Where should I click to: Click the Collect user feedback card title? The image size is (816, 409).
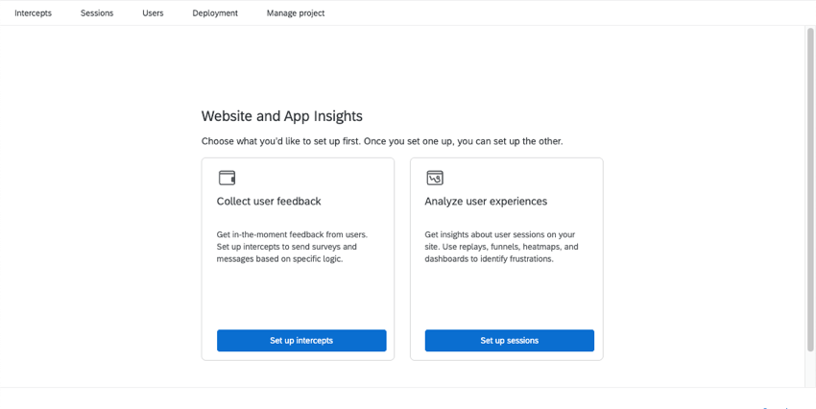(x=269, y=202)
